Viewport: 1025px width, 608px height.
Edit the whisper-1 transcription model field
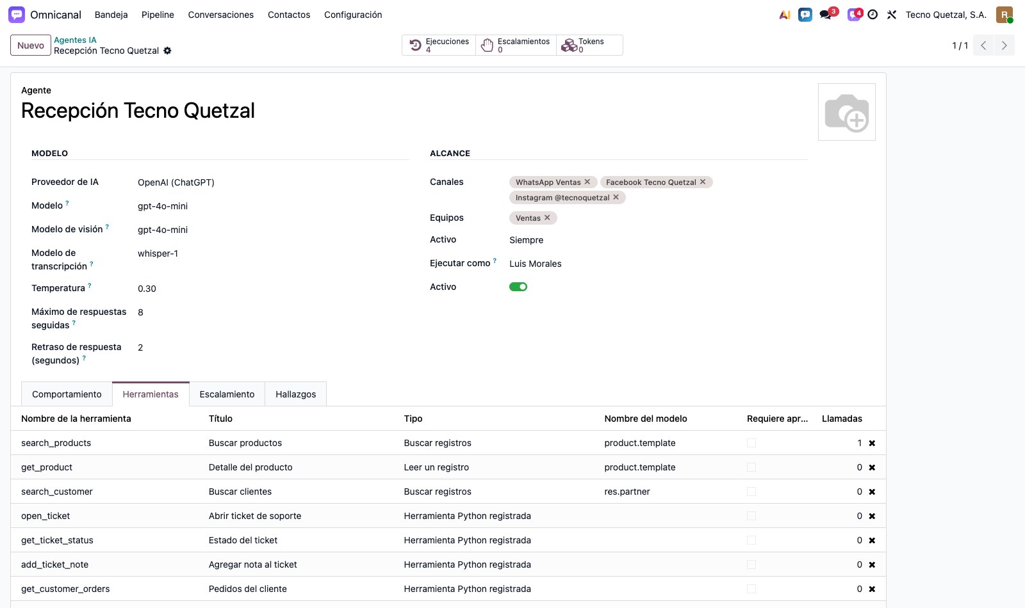[274, 253]
